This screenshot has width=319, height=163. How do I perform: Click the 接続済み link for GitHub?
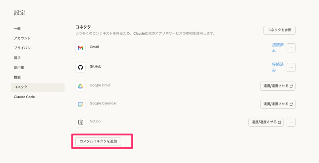tap(278, 67)
